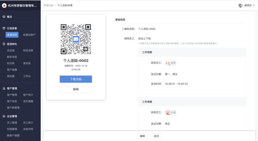
Task: Click 渠道活码 breadcrumb link
Action: pos(48,5)
